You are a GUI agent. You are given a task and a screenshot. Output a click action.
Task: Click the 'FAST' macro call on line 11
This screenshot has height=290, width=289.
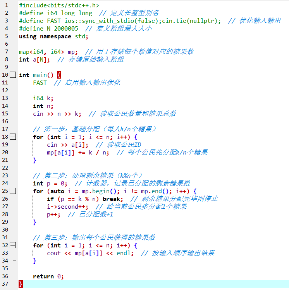tap(40, 83)
